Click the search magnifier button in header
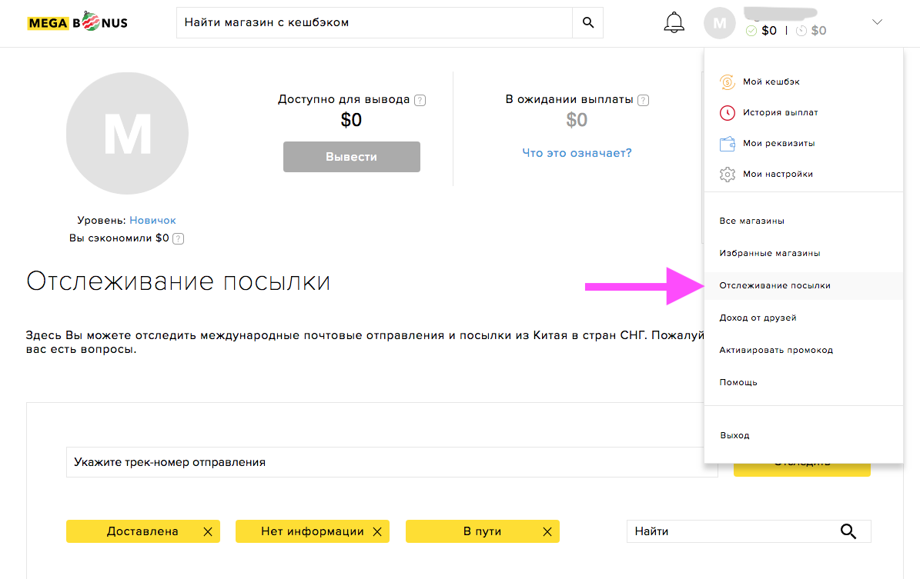The height and width of the screenshot is (579, 920). pos(588,23)
